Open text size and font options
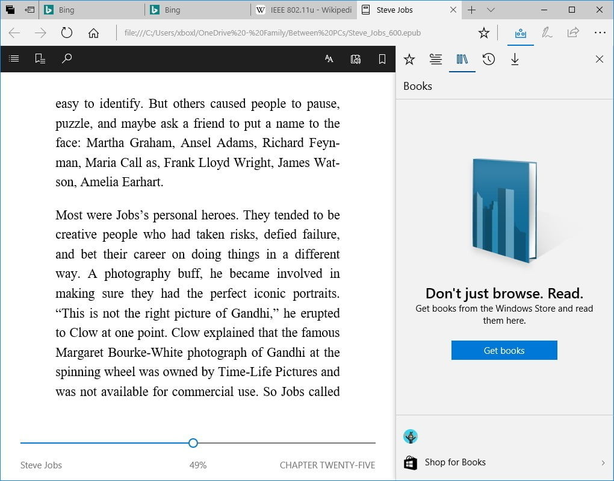614x481 pixels. pyautogui.click(x=329, y=58)
